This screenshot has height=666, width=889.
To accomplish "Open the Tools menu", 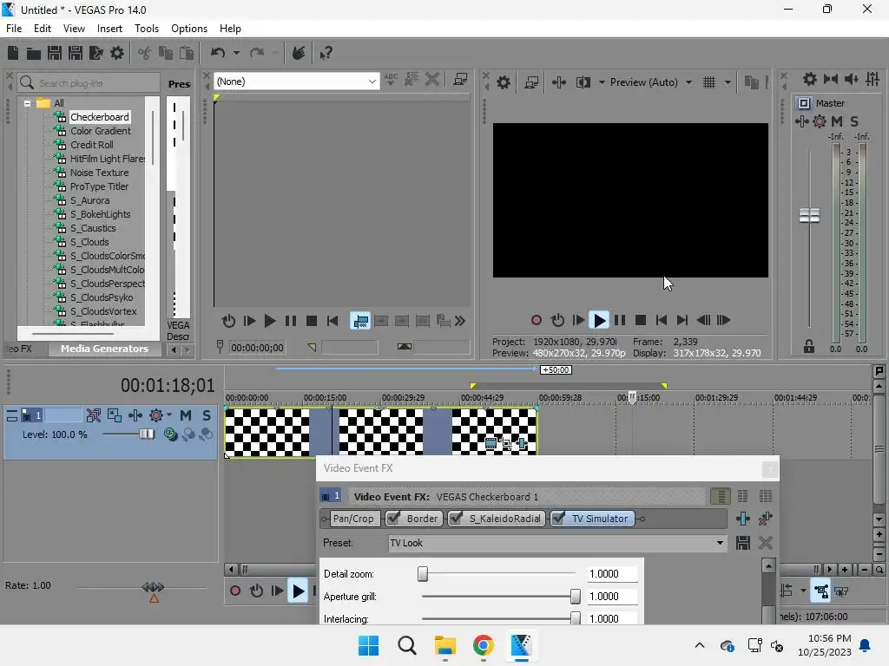I will coord(146,29).
